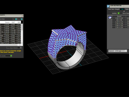Click the Total Gem Weight value field

(122, 9)
